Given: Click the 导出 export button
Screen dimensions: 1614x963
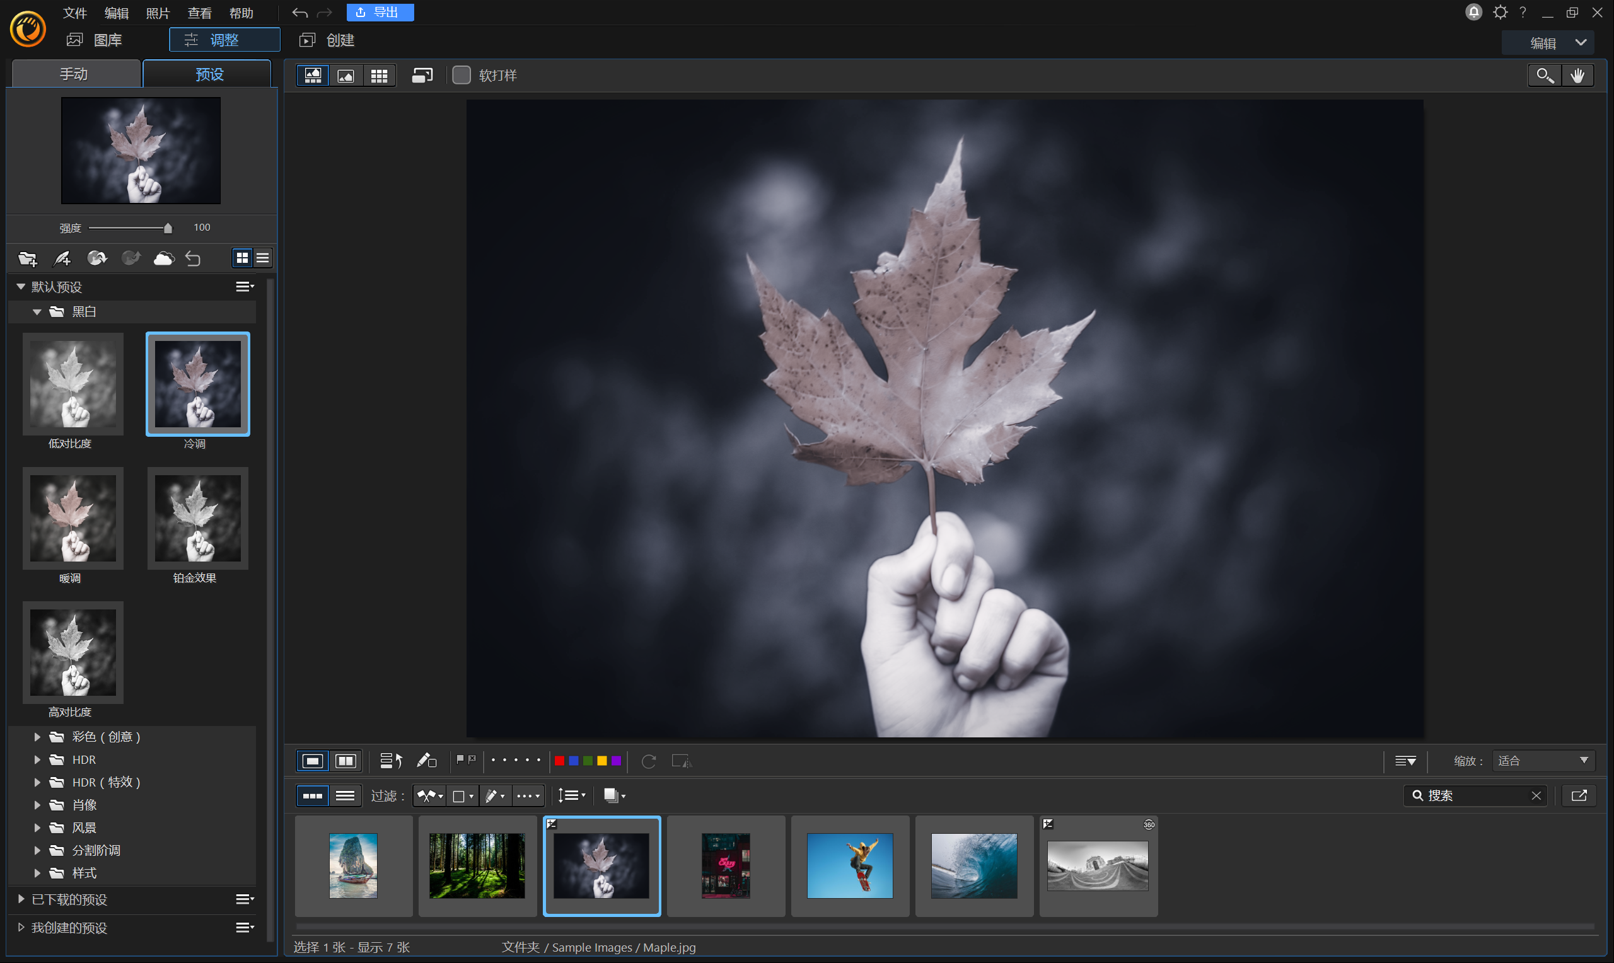Looking at the screenshot, I should pyautogui.click(x=380, y=13).
